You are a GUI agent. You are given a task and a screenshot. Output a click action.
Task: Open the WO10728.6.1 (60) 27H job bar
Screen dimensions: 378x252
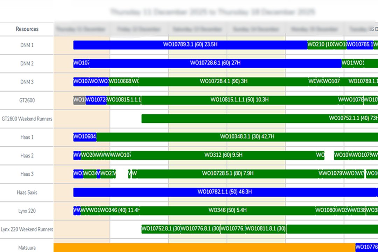215,63
